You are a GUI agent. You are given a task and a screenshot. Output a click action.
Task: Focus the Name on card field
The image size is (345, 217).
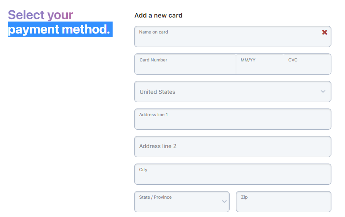(x=228, y=39)
